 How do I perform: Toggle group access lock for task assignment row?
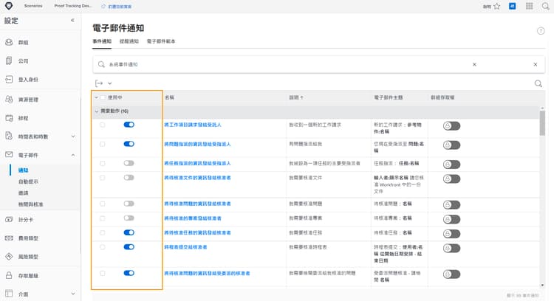coord(451,165)
